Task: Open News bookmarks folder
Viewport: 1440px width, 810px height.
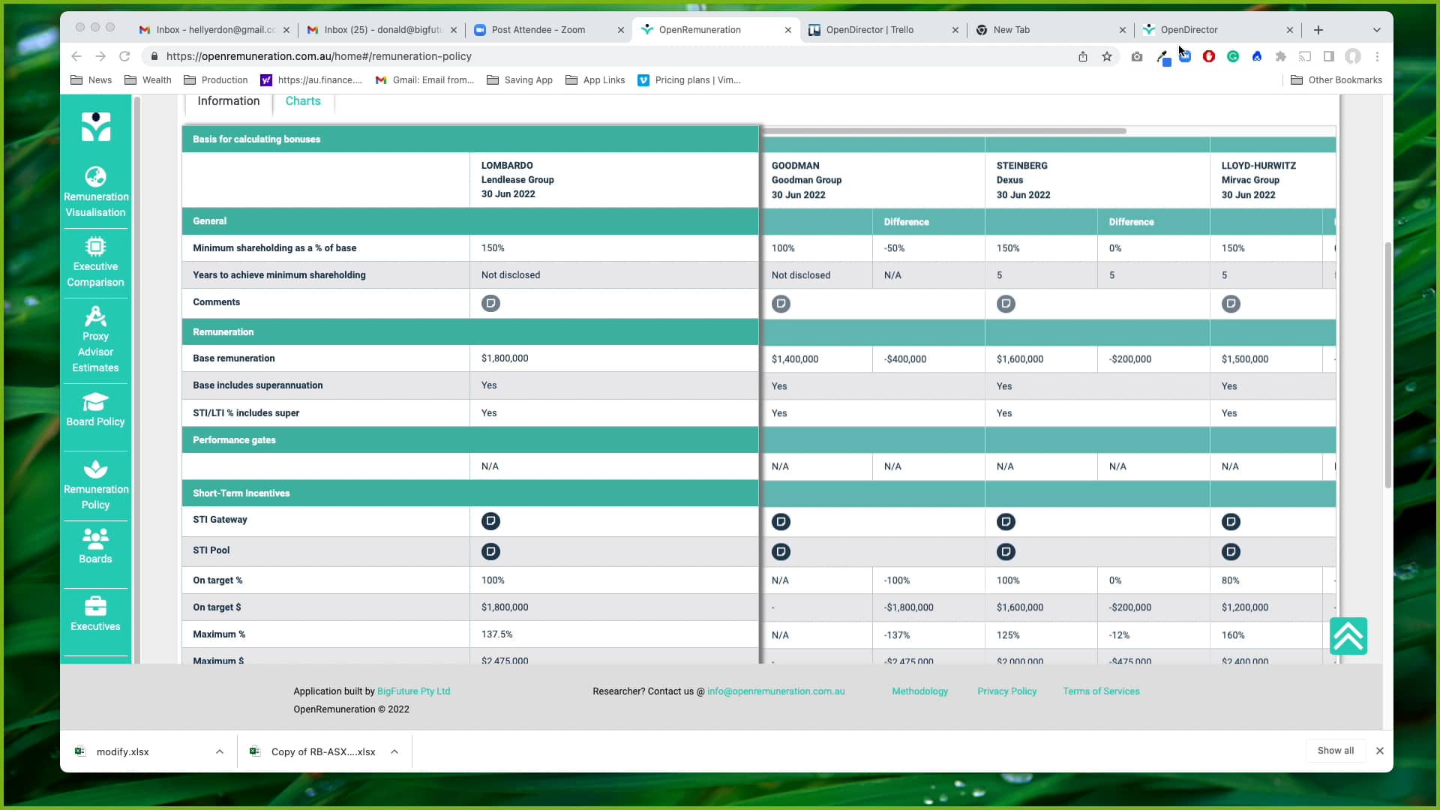Action: click(x=91, y=80)
